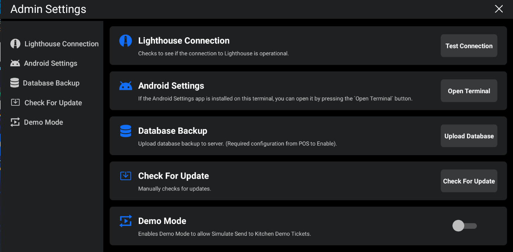
Task: Click the download-box update icon in the sidebar
Action: pos(15,102)
